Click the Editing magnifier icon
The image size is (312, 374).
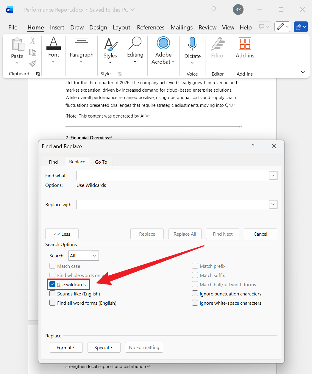[135, 43]
